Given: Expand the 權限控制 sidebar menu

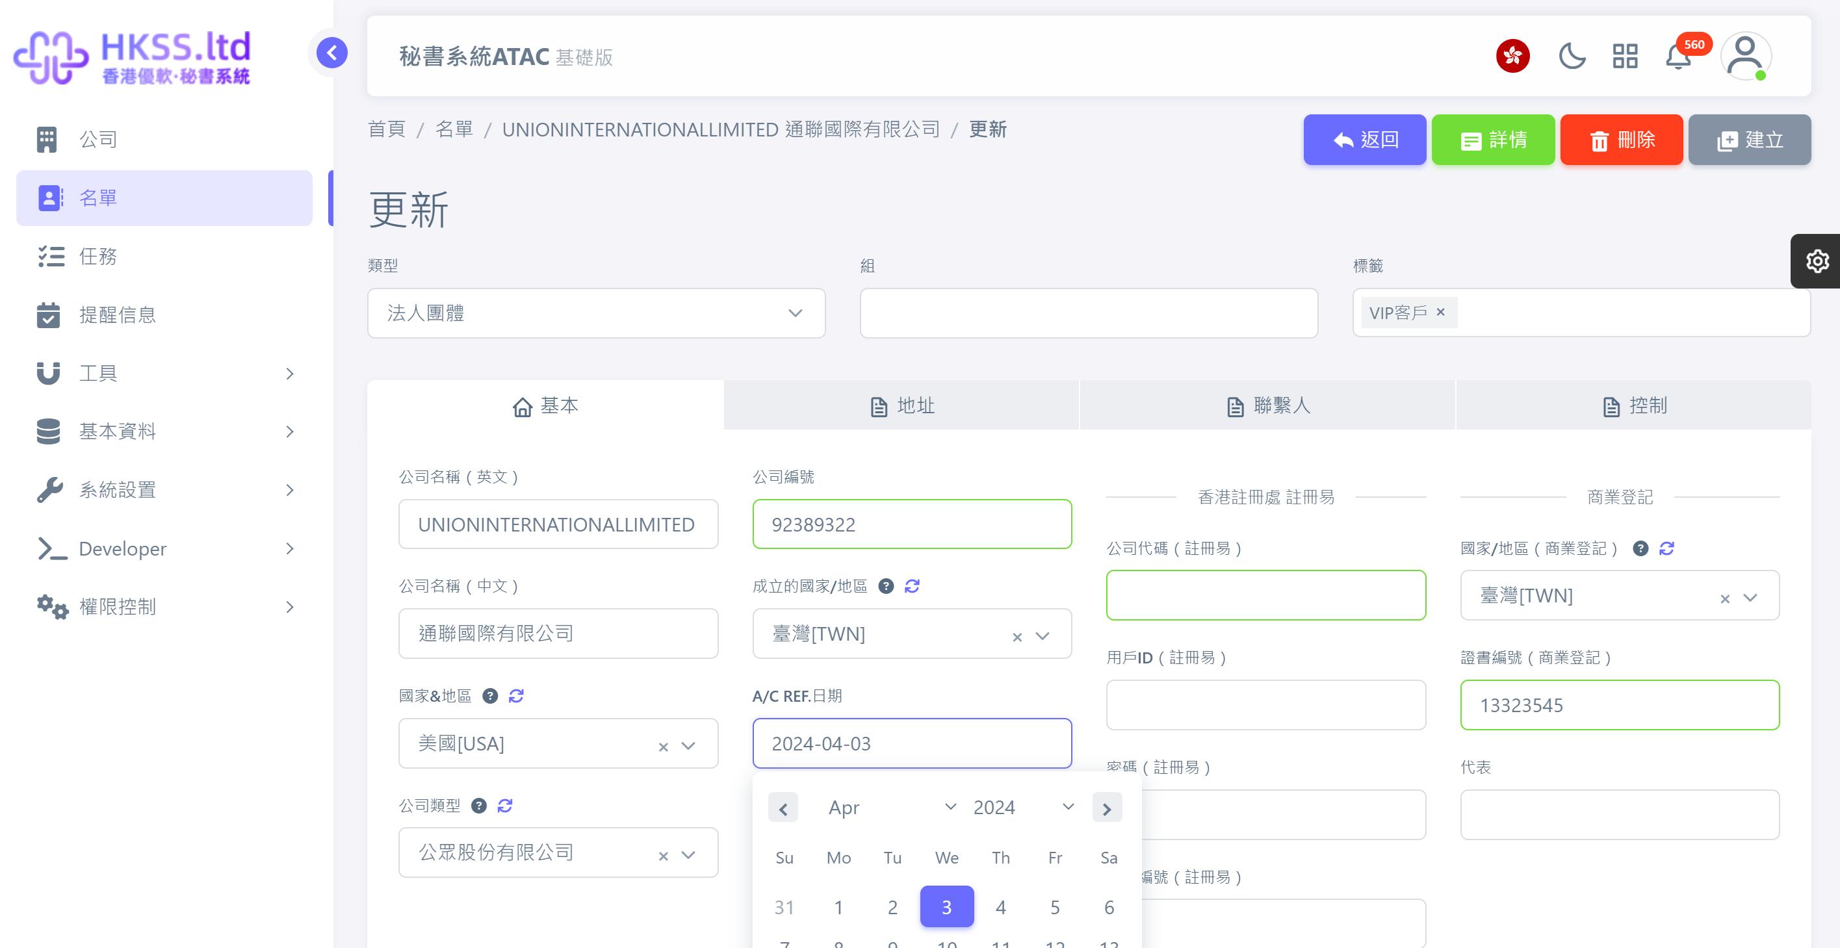Looking at the screenshot, I should 164,607.
